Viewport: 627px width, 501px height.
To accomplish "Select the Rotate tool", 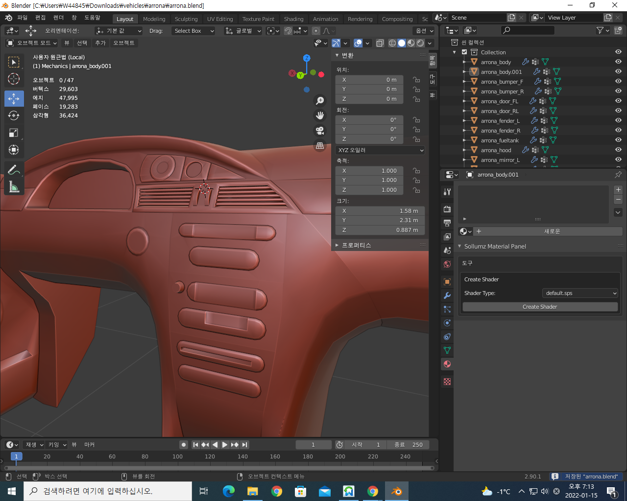I will [14, 115].
